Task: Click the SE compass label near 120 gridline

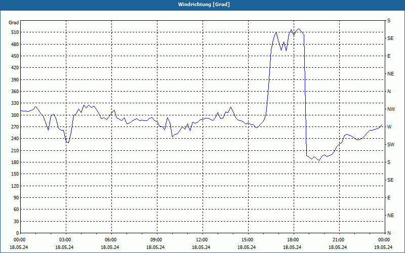Action: coord(390,180)
